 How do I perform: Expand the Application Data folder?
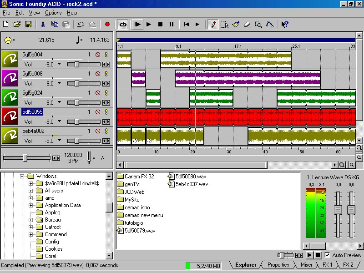31,205
